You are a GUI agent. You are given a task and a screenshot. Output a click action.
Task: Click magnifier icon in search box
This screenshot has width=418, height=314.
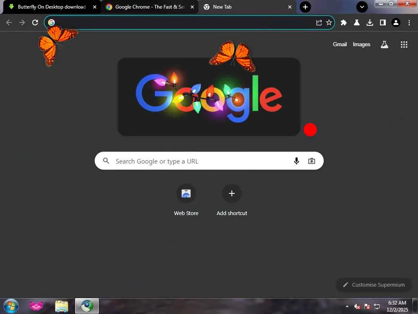106,161
